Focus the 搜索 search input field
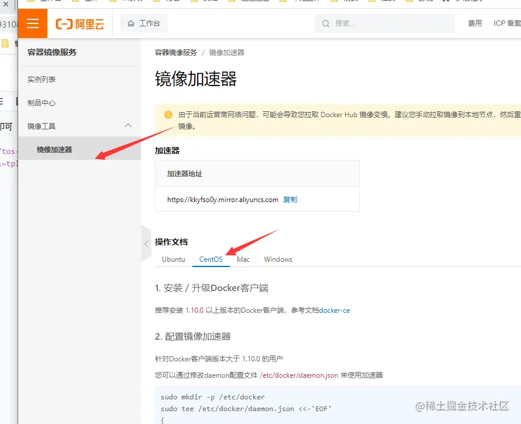The height and width of the screenshot is (424, 521). click(x=384, y=23)
